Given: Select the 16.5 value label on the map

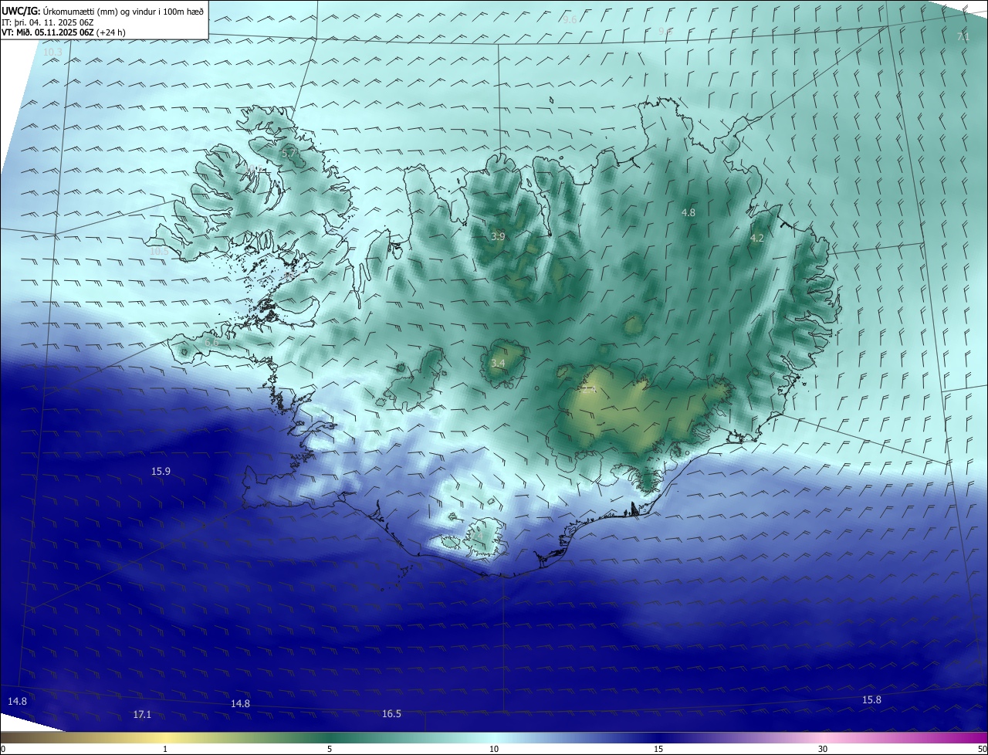Looking at the screenshot, I should tap(391, 714).
